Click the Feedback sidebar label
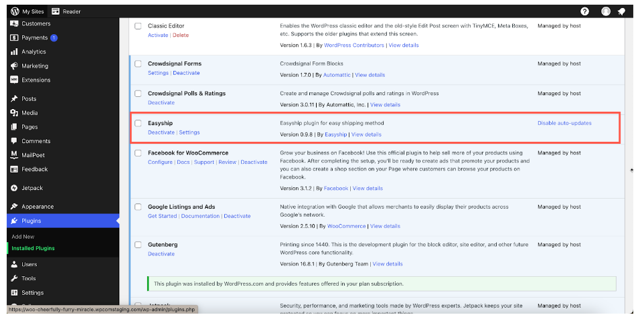This screenshot has height=323, width=640. (35, 169)
